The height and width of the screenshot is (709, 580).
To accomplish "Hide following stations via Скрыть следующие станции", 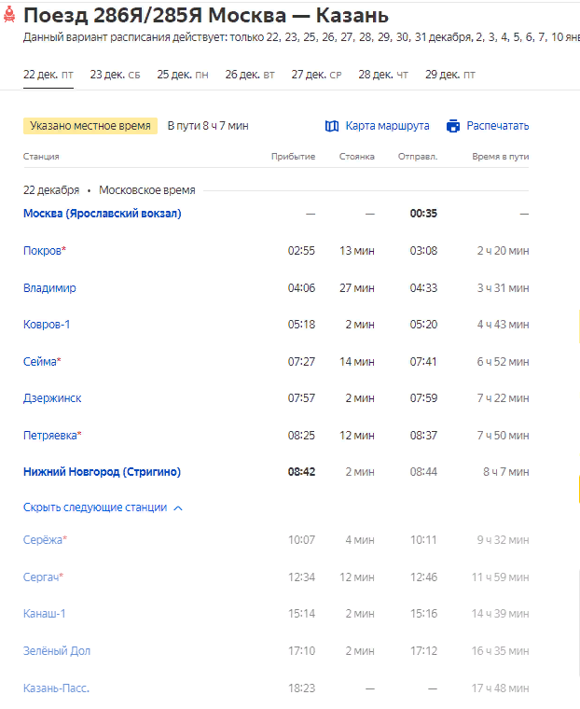I will pyautogui.click(x=95, y=507).
